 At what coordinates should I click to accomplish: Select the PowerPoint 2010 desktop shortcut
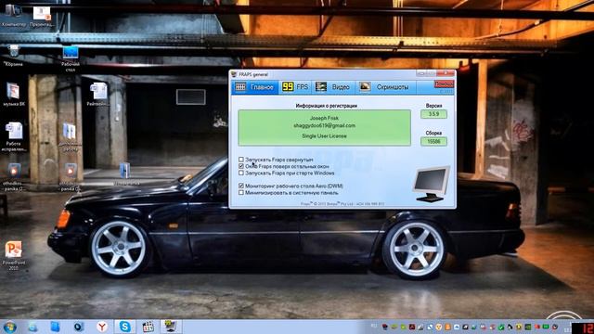point(14,255)
